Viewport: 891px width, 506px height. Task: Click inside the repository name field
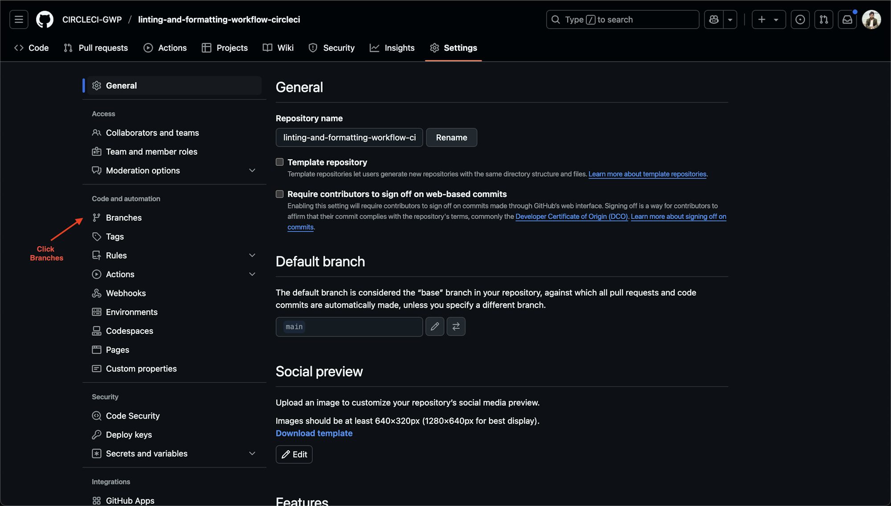coord(349,137)
